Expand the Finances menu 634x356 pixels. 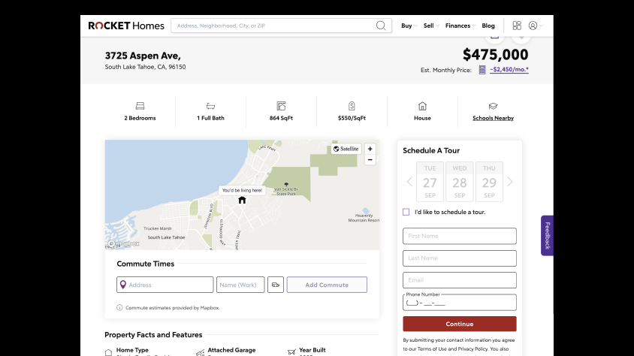click(460, 26)
